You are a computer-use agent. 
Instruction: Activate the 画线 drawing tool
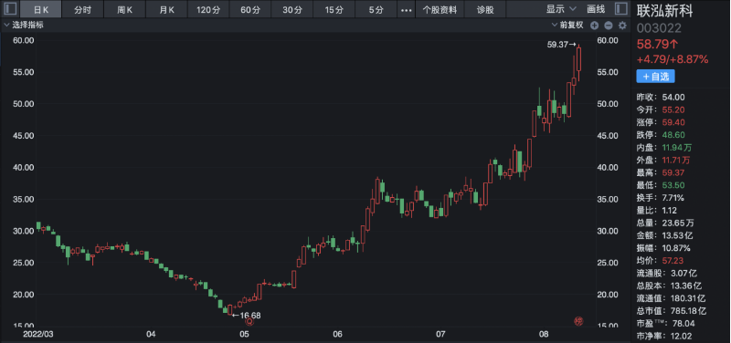pyautogui.click(x=596, y=9)
